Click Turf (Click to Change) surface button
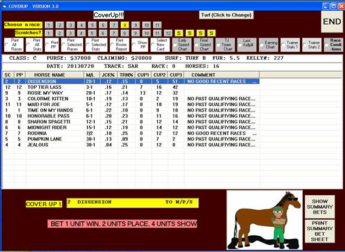Viewport: 345px width, 252px height. [x=226, y=15]
